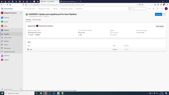Open the marketplace bag icon in header

(x=153, y=9)
